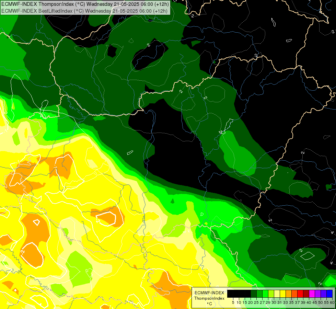Click the legend tick value 35

292,302
